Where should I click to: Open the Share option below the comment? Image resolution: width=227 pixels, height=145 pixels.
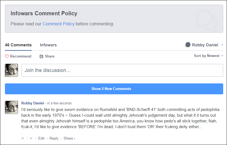69,138
